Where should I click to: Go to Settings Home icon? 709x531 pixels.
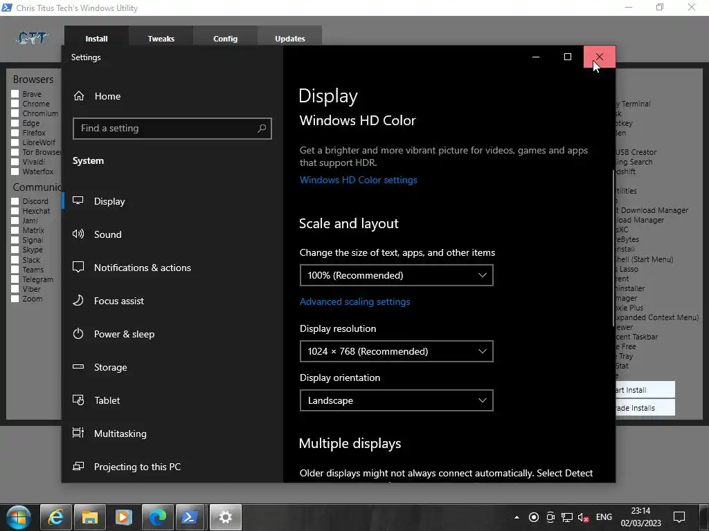(79, 95)
